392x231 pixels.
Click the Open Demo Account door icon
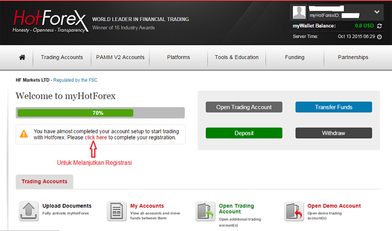click(294, 211)
